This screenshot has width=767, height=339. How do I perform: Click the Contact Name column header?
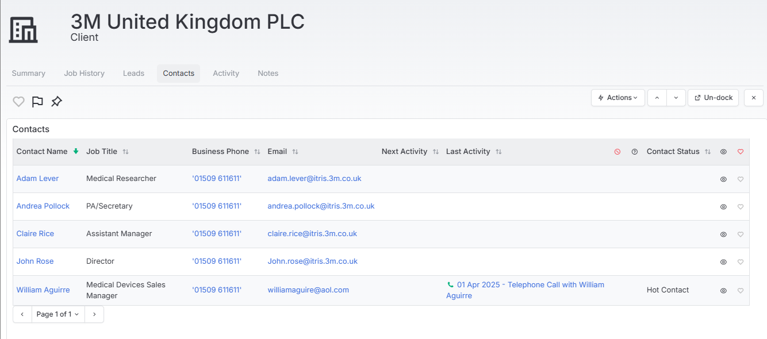[x=42, y=152]
